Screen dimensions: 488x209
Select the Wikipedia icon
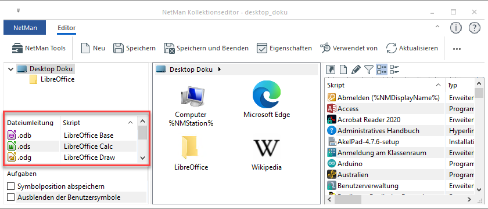(x=267, y=148)
